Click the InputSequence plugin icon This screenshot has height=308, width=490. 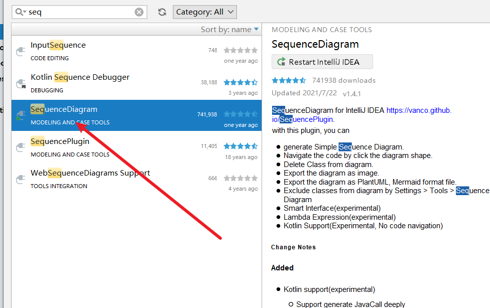tap(21, 51)
